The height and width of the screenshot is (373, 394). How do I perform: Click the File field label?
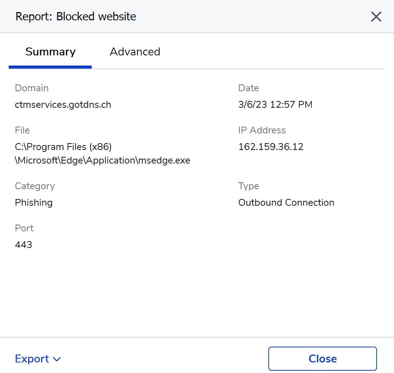22,130
